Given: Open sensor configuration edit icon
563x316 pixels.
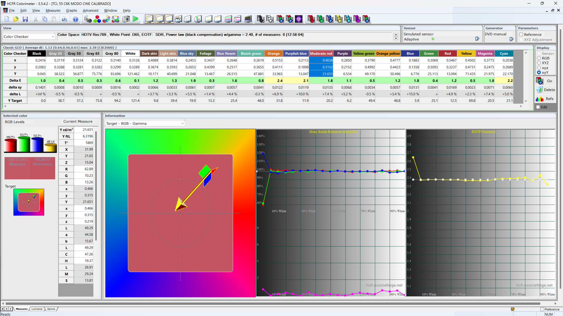Looking at the screenshot, I should 477,39.
